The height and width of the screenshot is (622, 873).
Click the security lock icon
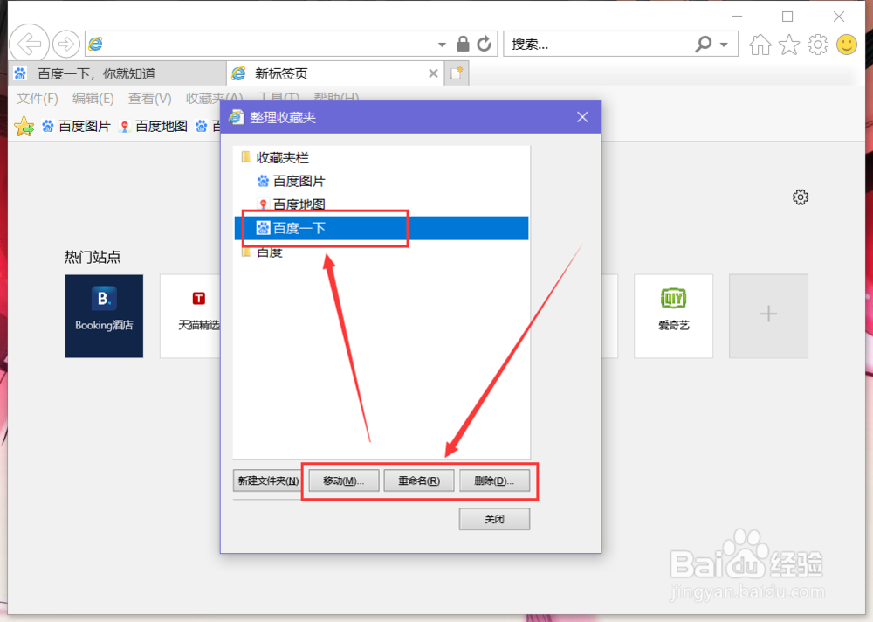463,44
